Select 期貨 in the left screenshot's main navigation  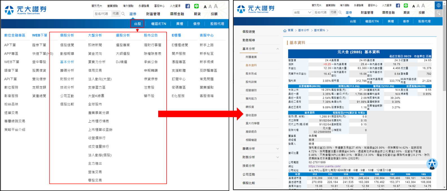(197, 14)
